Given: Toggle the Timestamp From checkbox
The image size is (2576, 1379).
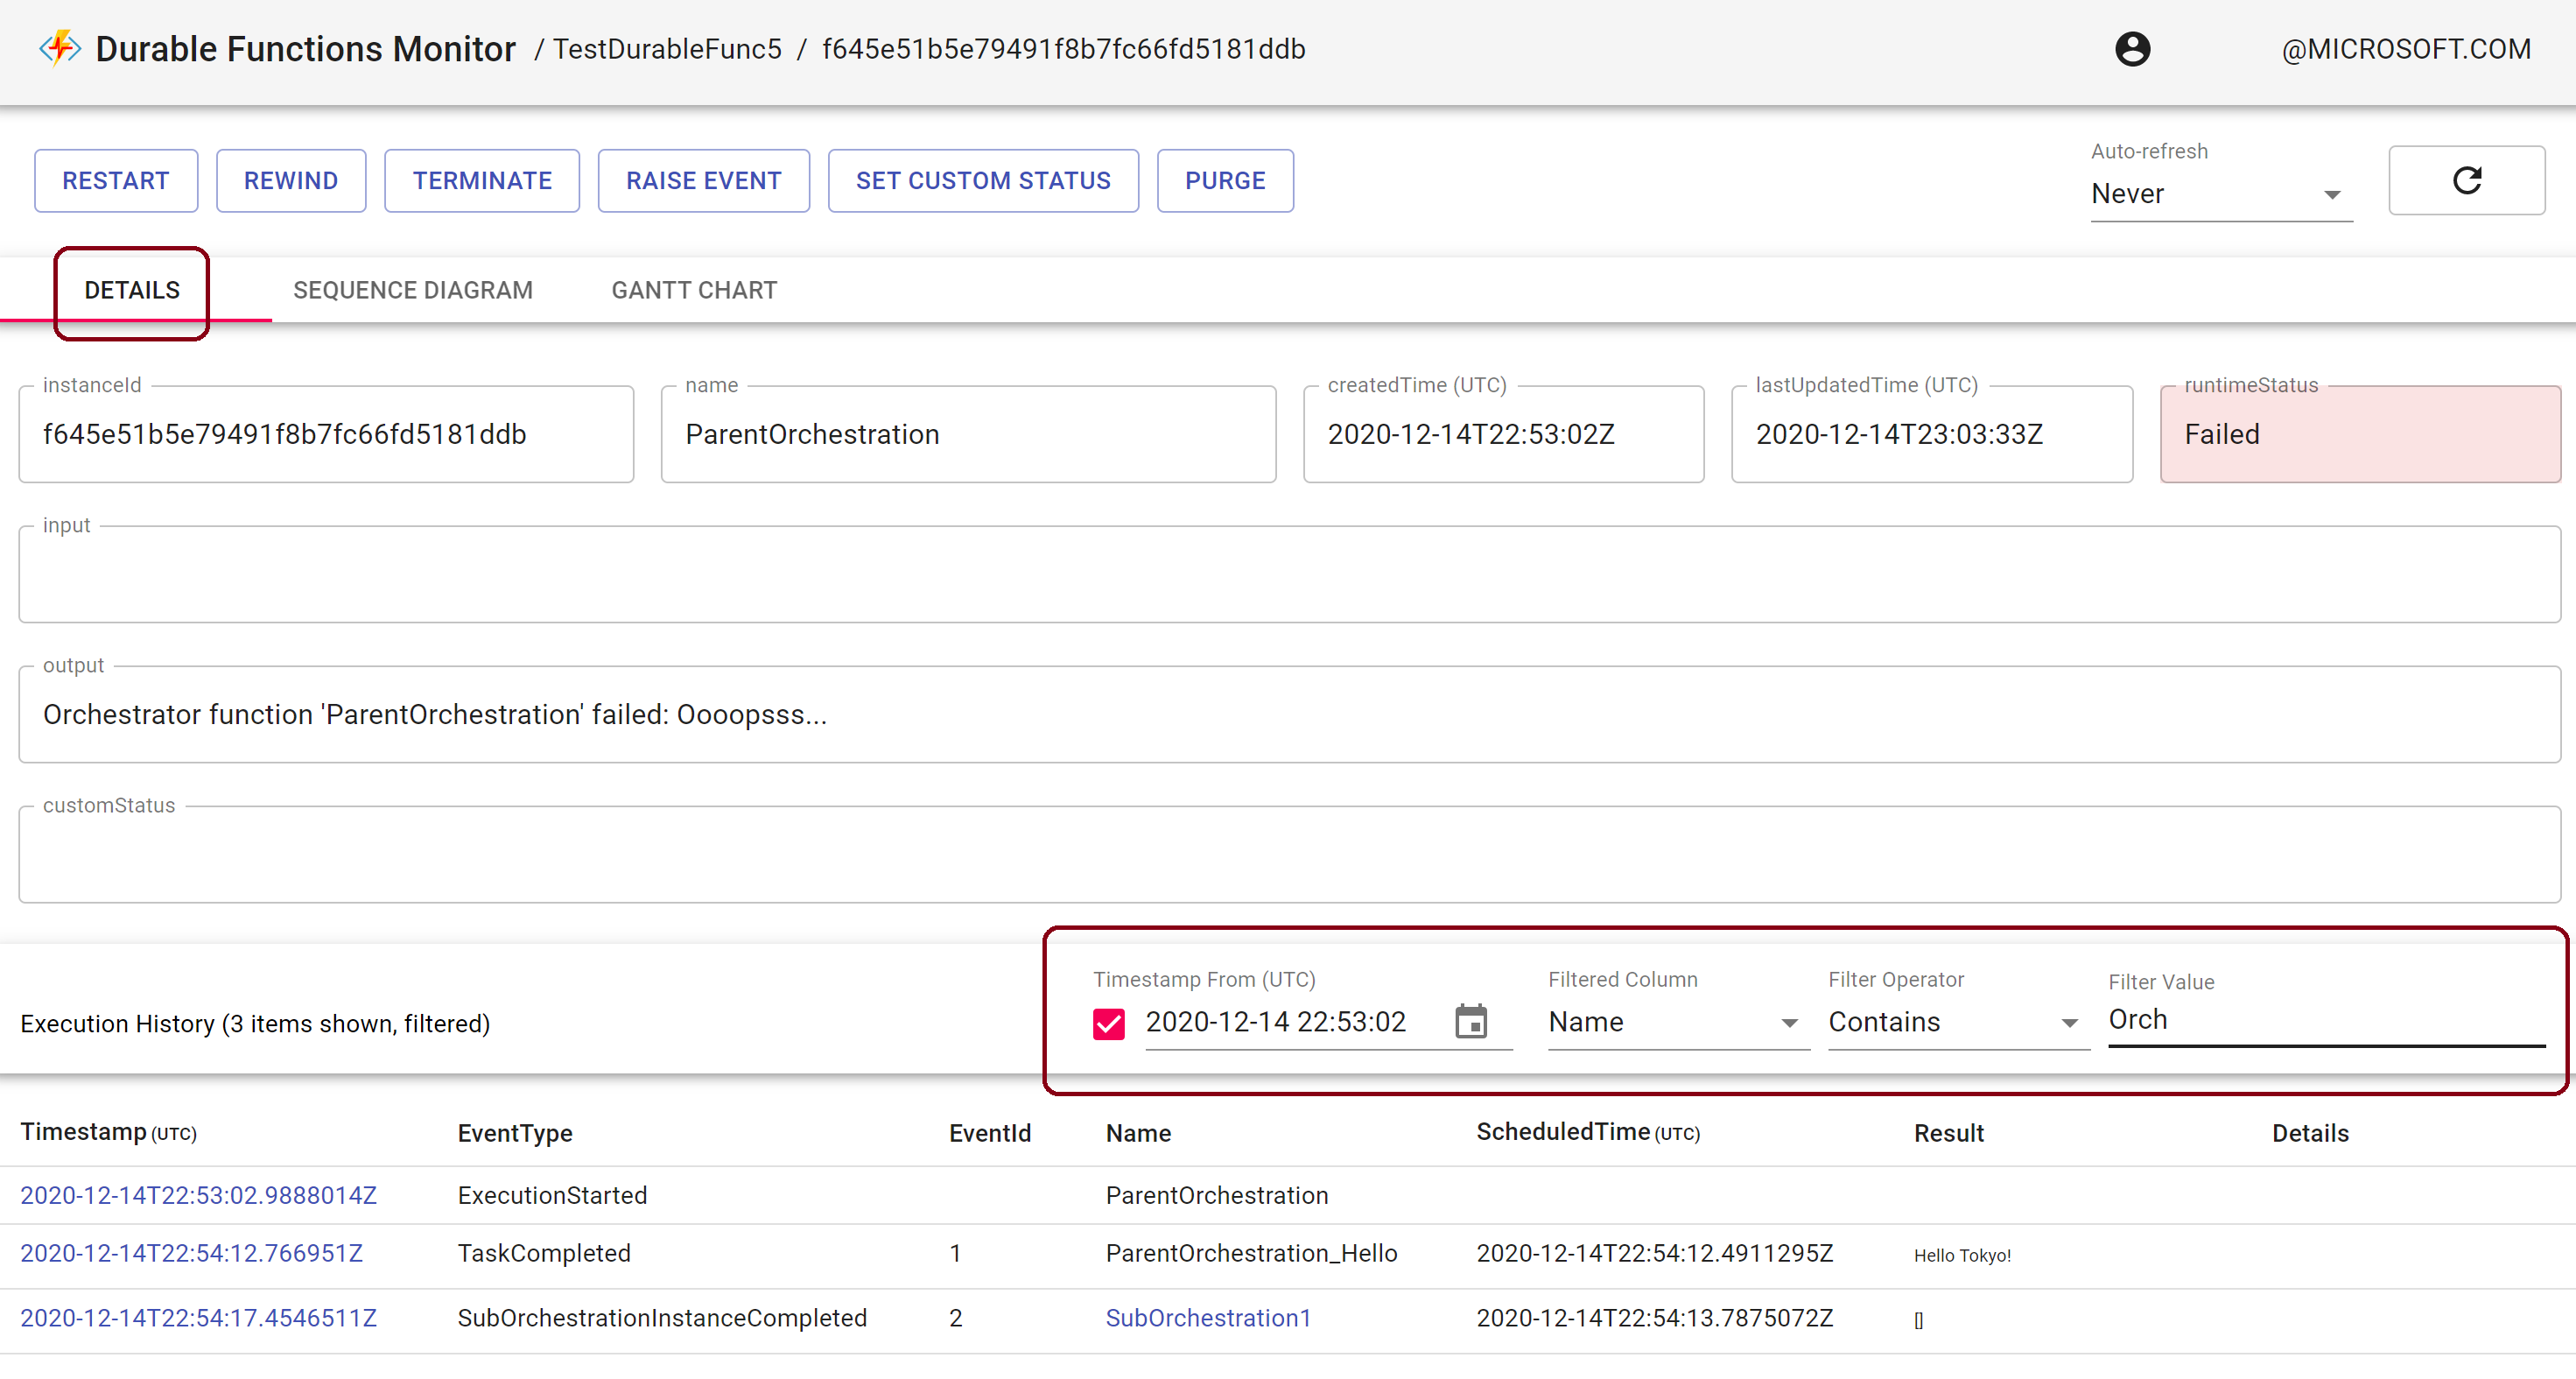Looking at the screenshot, I should pos(1108,1023).
